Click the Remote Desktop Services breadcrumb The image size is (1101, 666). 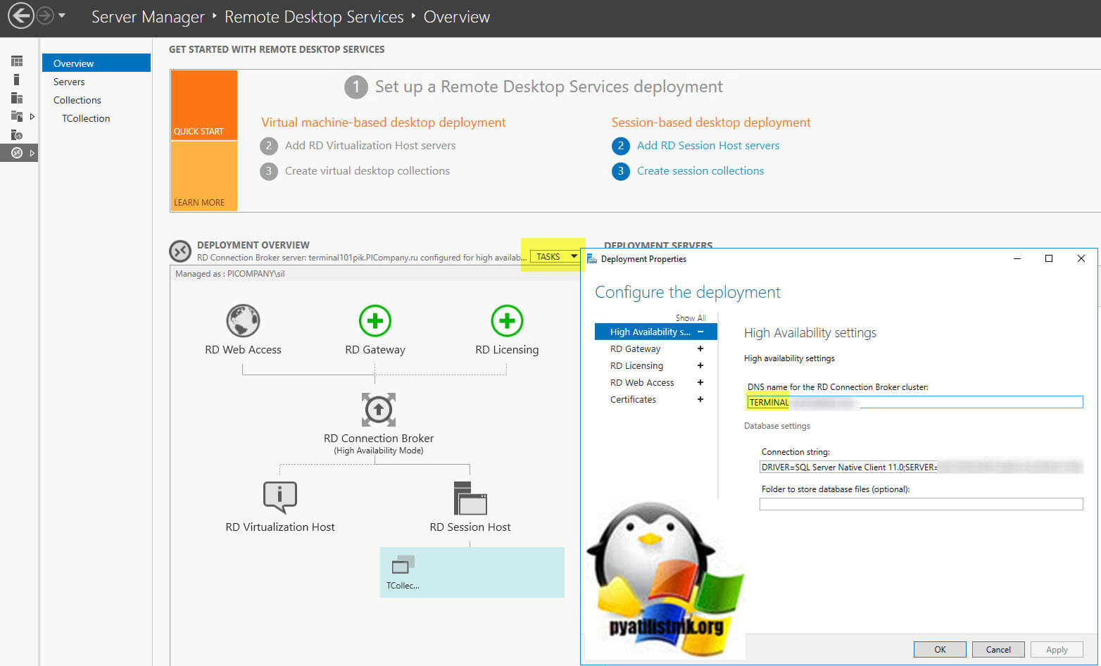(314, 16)
